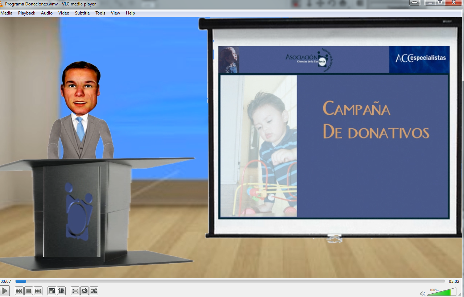Stop video playback
Image resolution: width=464 pixels, height=297 pixels.
coord(29,291)
